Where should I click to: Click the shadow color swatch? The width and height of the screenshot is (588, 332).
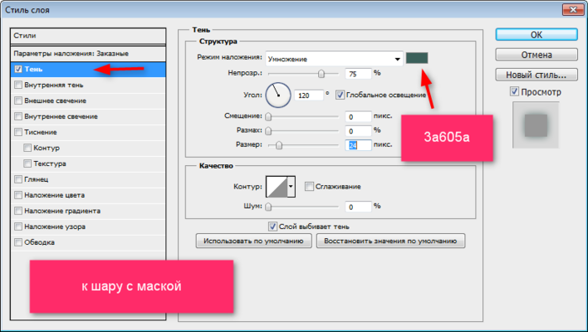(417, 58)
